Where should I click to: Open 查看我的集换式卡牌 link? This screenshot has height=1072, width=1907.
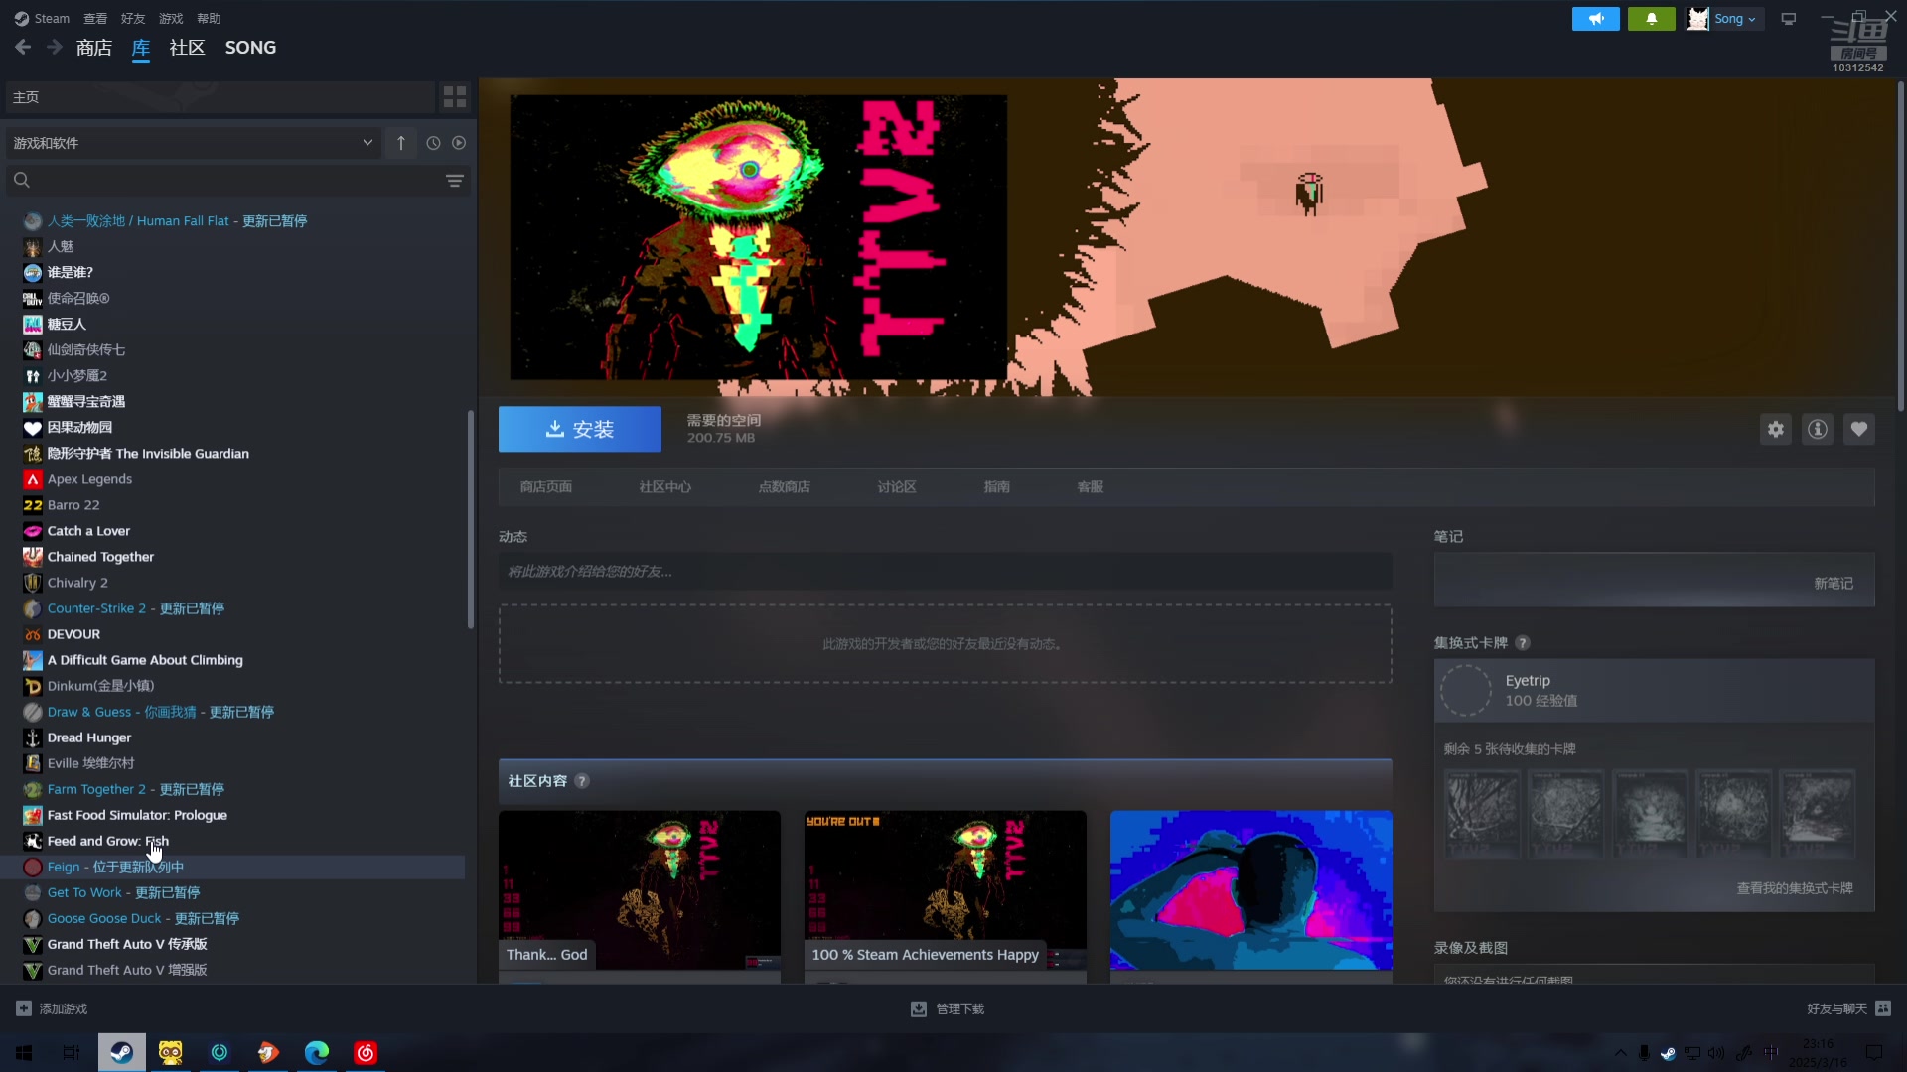click(1795, 888)
